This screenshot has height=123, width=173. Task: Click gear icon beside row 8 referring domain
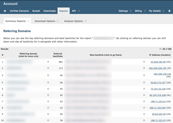click(x=48, y=108)
